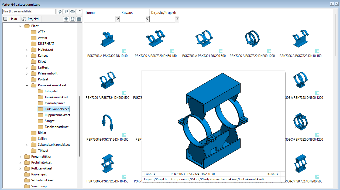
Task: Enable the .* wildcard search icon
Action: tap(79, 11)
